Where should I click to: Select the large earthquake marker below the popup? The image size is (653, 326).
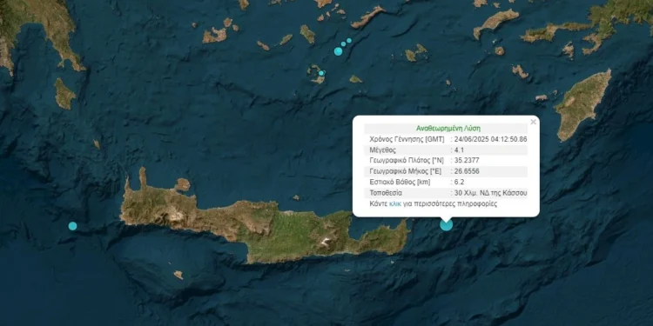pyautogui.click(x=446, y=224)
